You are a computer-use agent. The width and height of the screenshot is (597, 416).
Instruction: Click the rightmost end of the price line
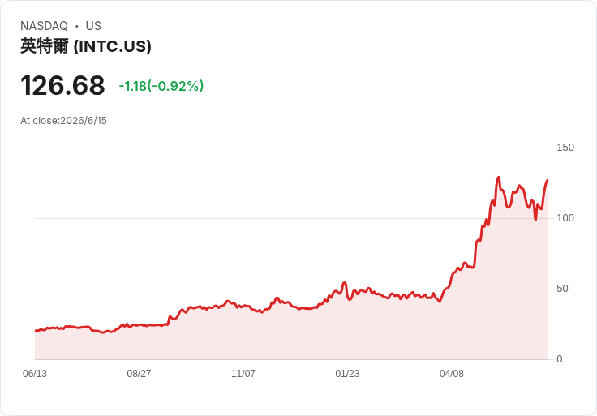click(x=548, y=180)
